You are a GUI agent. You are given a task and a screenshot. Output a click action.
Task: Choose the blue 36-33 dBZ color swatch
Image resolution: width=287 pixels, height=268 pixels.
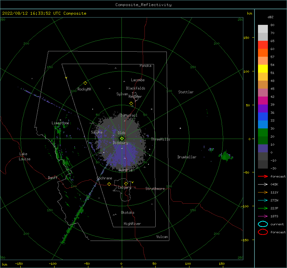click(x=263, y=116)
